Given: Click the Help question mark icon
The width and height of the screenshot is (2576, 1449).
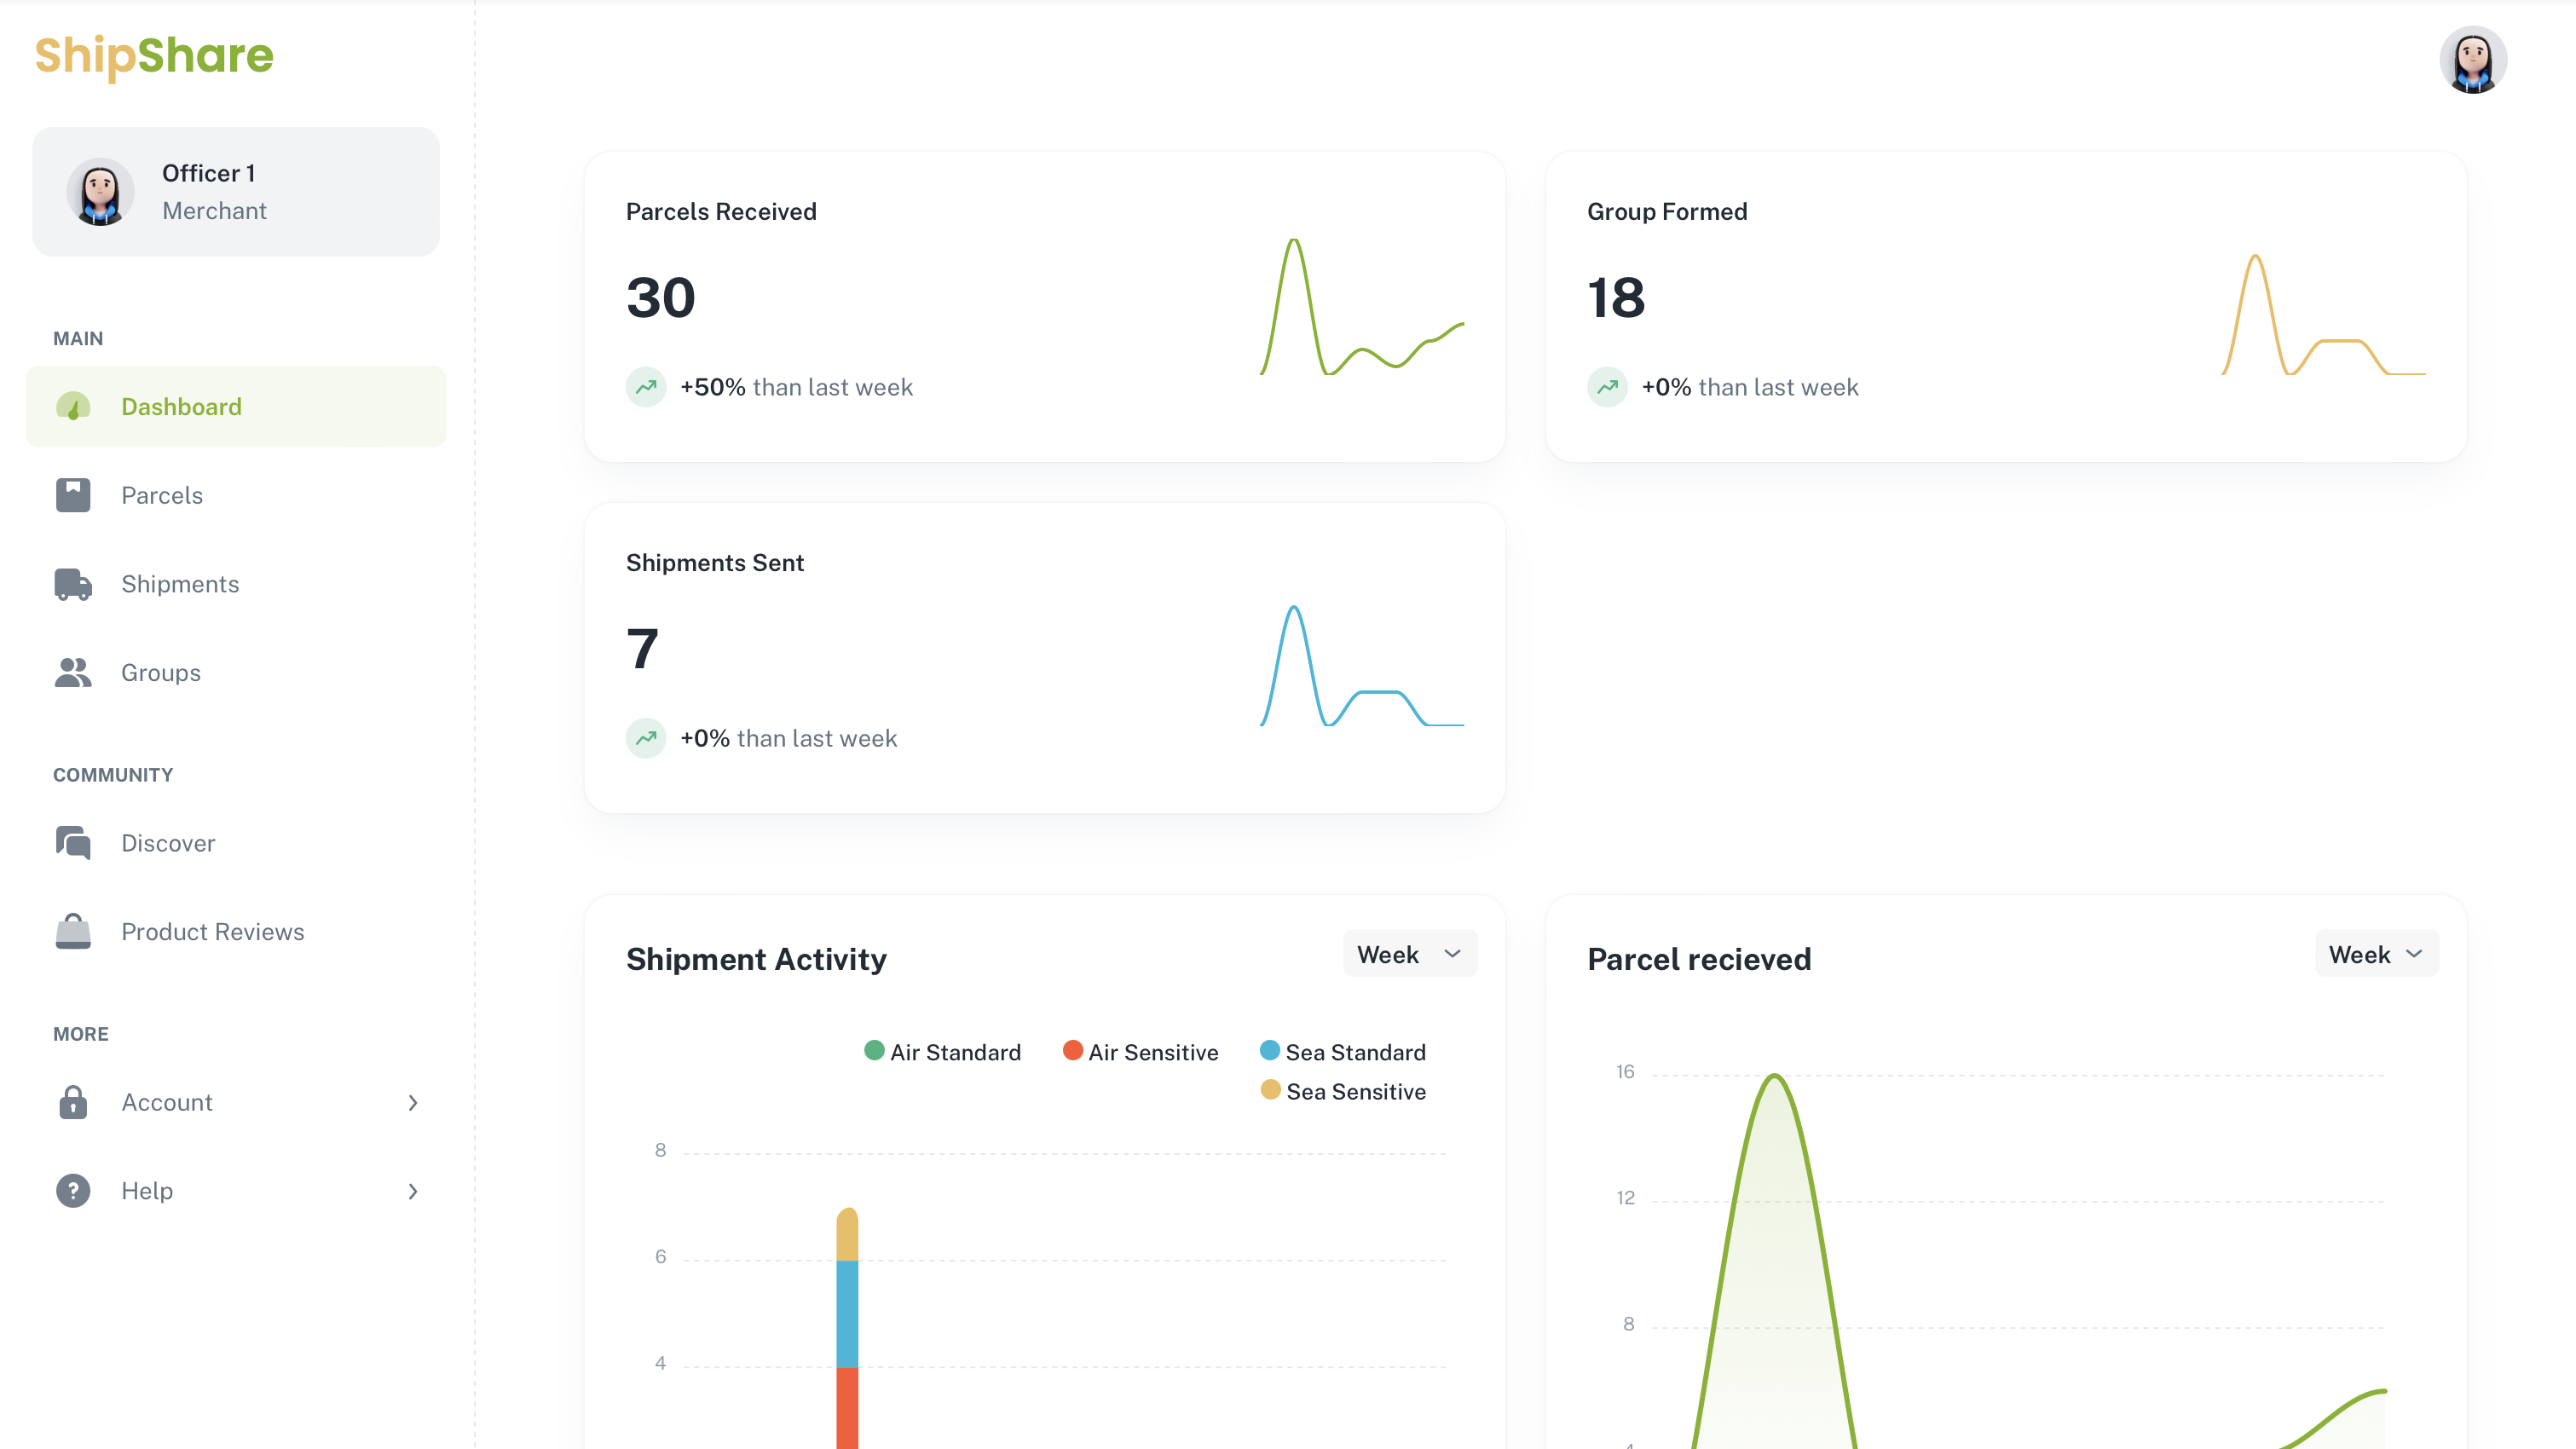Looking at the screenshot, I should [x=73, y=1191].
